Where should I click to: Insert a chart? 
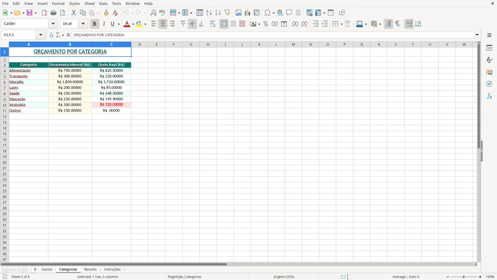[248, 13]
